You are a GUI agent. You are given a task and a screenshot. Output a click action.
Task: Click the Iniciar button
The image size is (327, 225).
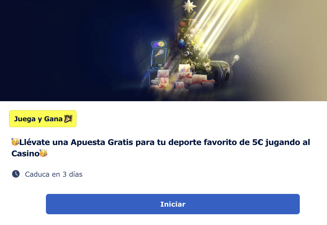point(173,204)
